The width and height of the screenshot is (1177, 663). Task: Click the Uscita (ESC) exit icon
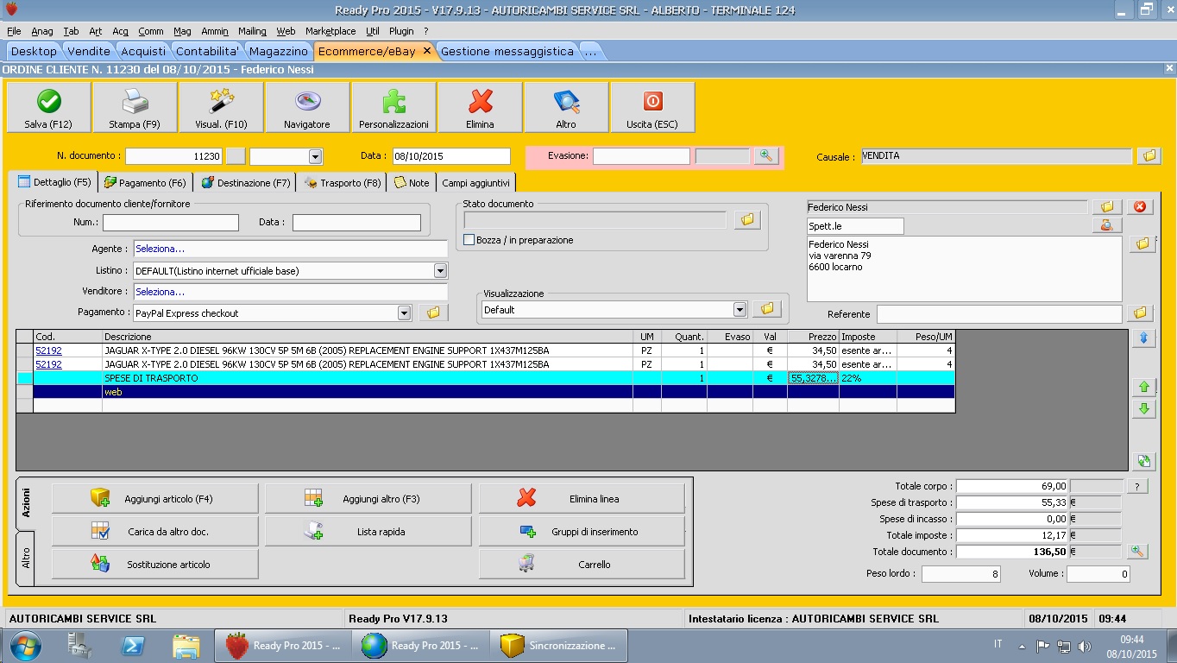click(x=652, y=102)
